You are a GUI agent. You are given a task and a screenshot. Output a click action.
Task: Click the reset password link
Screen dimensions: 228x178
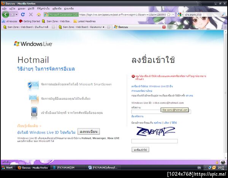pos(142,91)
